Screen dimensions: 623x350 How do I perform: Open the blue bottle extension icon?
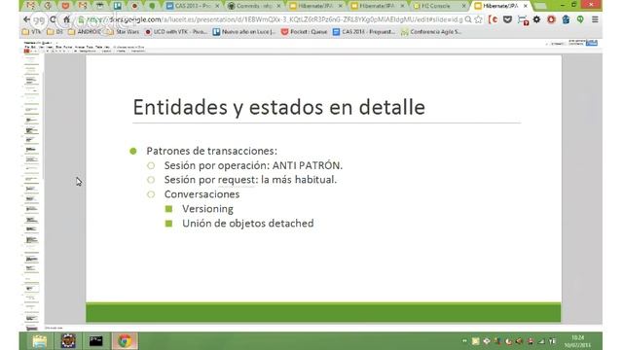pos(566,19)
